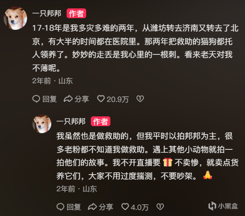Click the 分享 text under the second comment
The width and height of the screenshot is (245, 216).
[x=106, y=207]
